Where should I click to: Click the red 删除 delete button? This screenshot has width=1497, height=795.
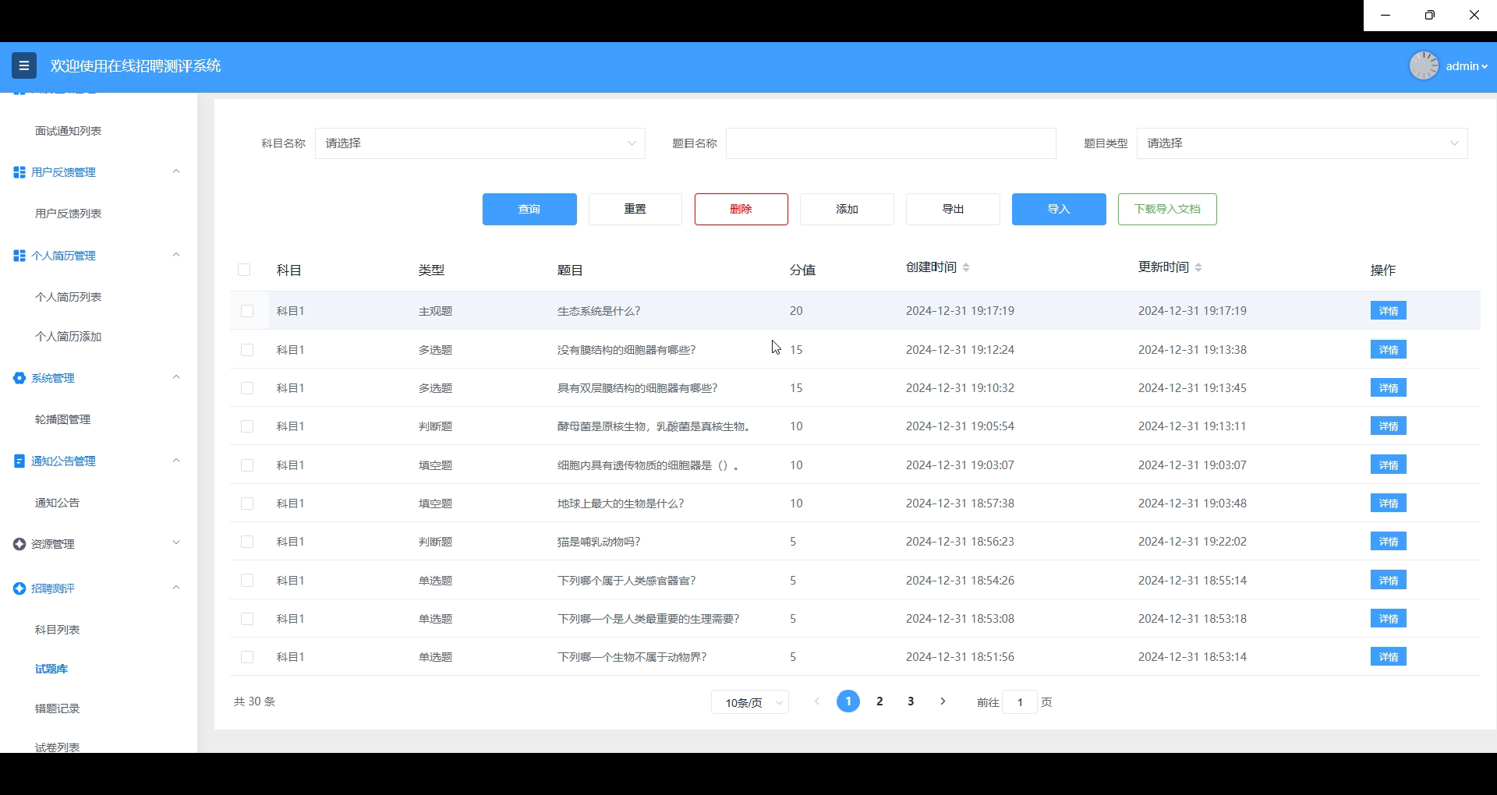[741, 209]
